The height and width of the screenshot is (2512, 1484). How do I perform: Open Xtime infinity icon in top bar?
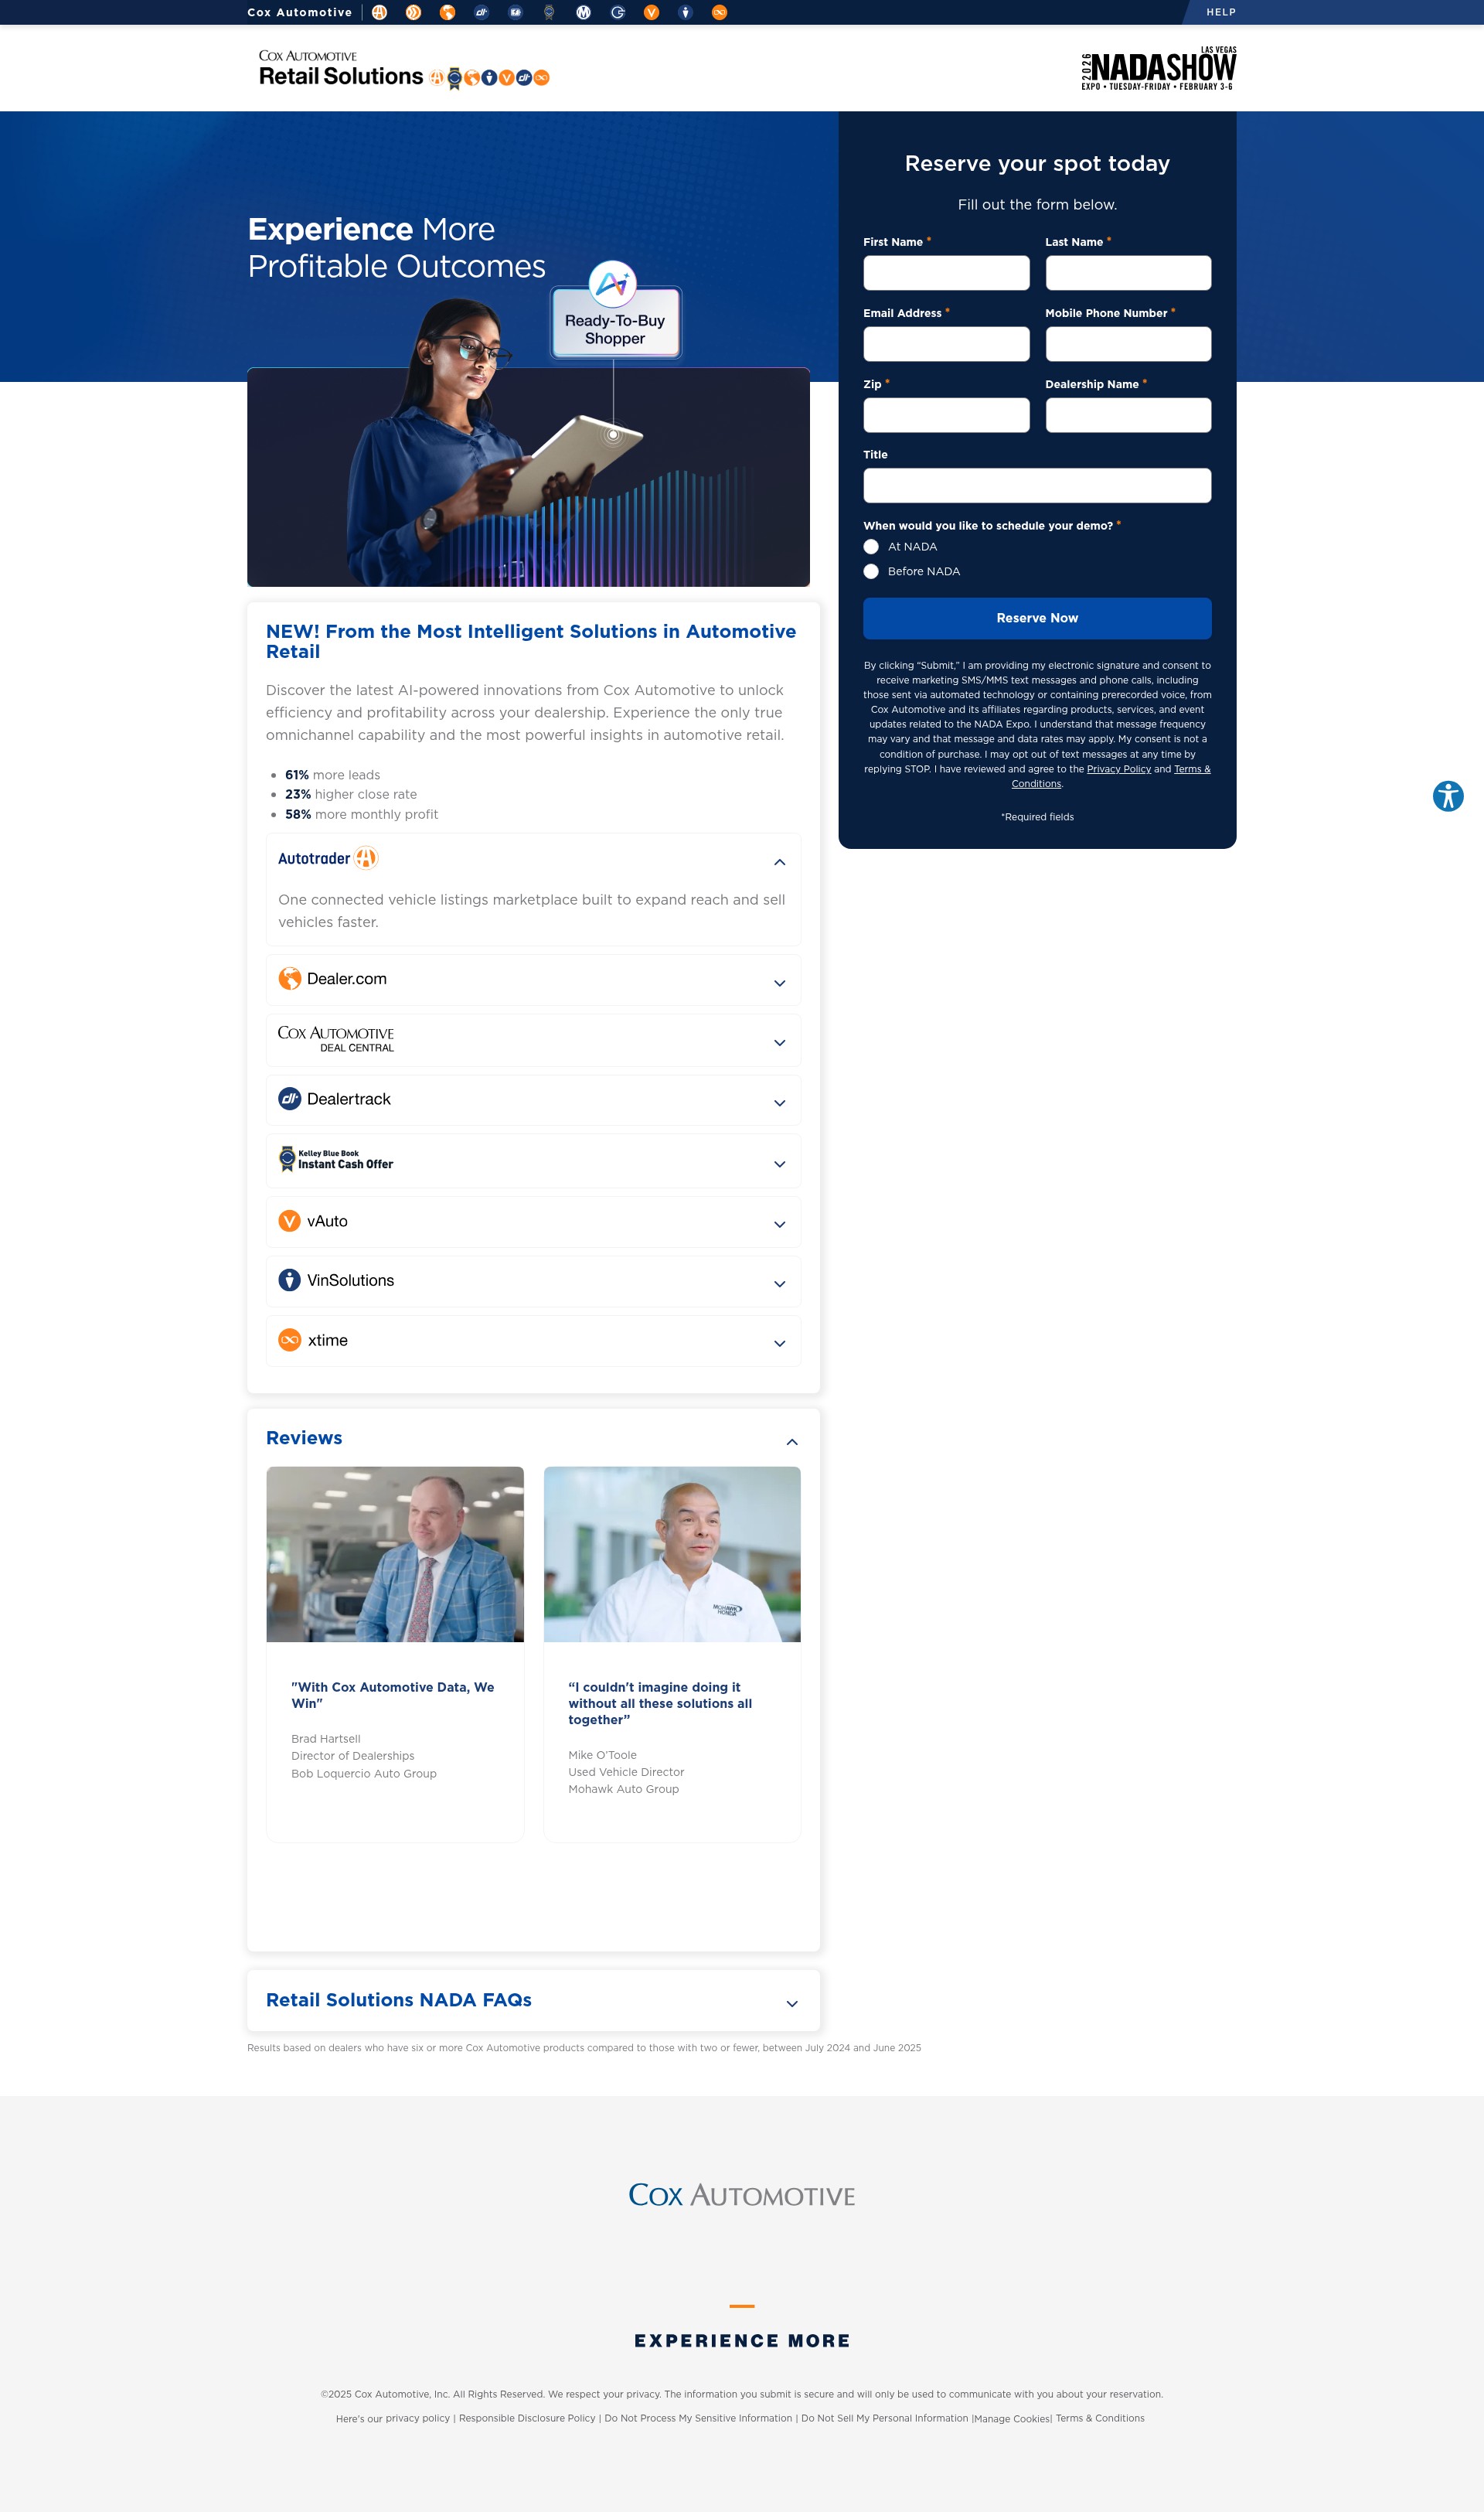[x=719, y=12]
